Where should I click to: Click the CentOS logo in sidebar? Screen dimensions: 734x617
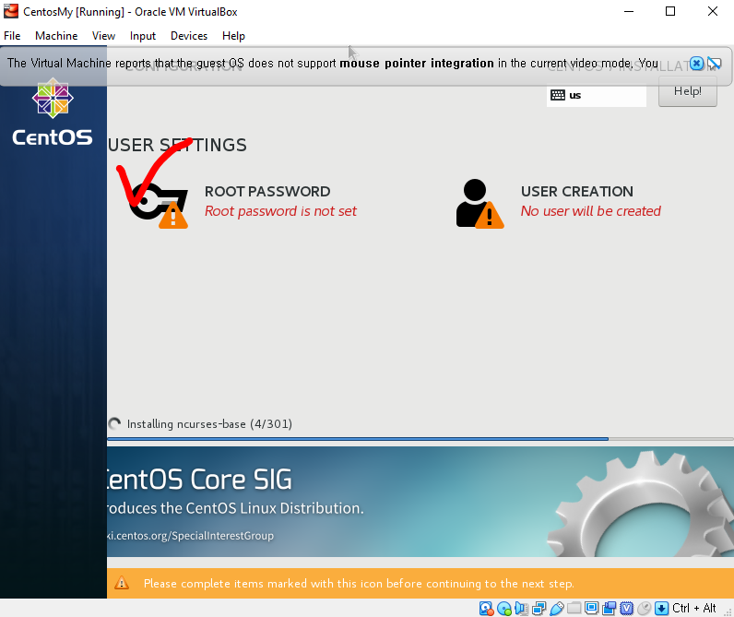pos(53,113)
